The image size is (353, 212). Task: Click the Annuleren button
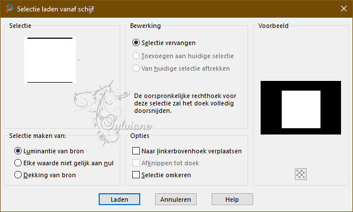tap(176, 199)
